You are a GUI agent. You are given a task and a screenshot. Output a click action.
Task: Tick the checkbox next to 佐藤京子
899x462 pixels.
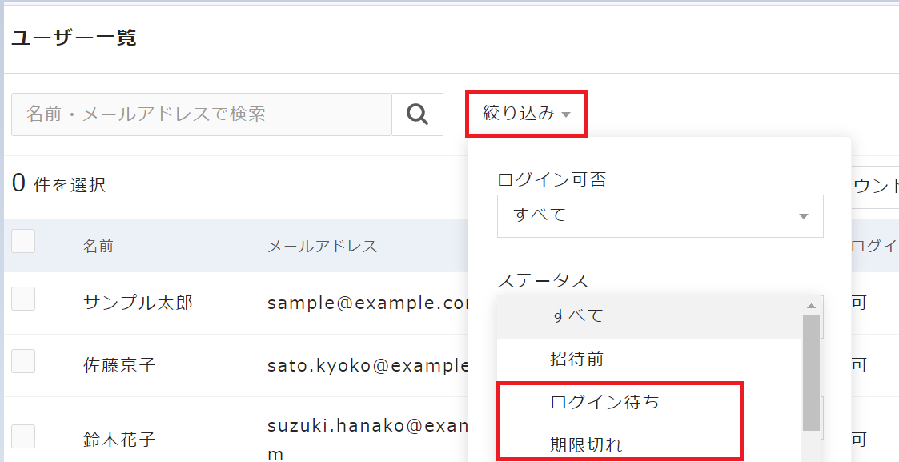[x=23, y=361]
